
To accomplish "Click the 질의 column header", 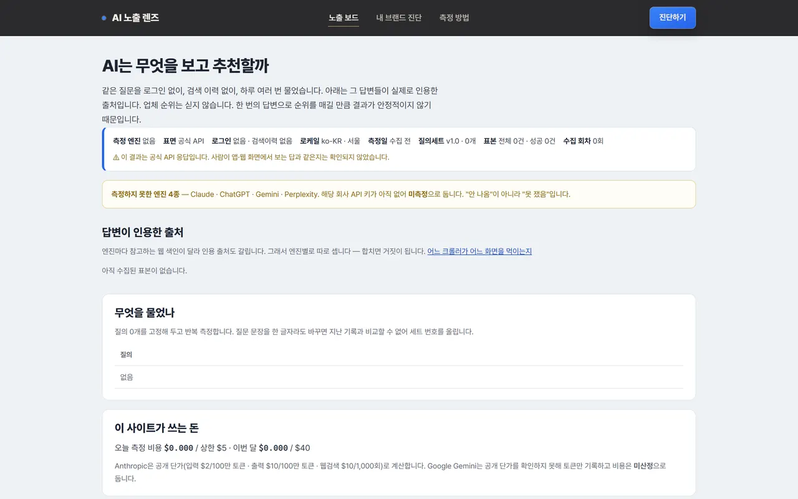I will point(126,354).
